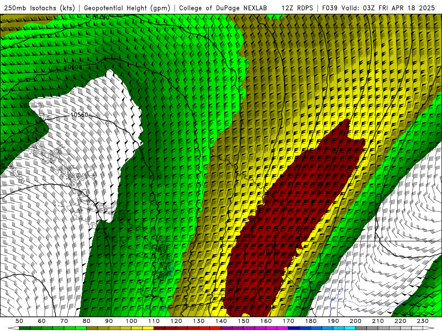Click the 10500 height contour label
Viewport: 442px width, 331px height.
point(73,67)
